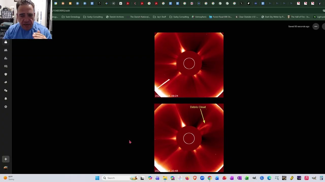Select the bottom coronagraph image with Debris Cloud
Image resolution: width=325 pixels, height=182 pixels.
pyautogui.click(x=189, y=138)
